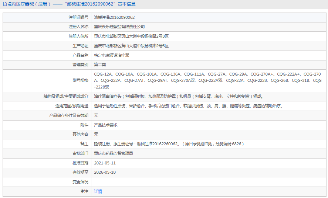
Task: Select the text beginning 治疗器由治疗头
Action: [179, 96]
